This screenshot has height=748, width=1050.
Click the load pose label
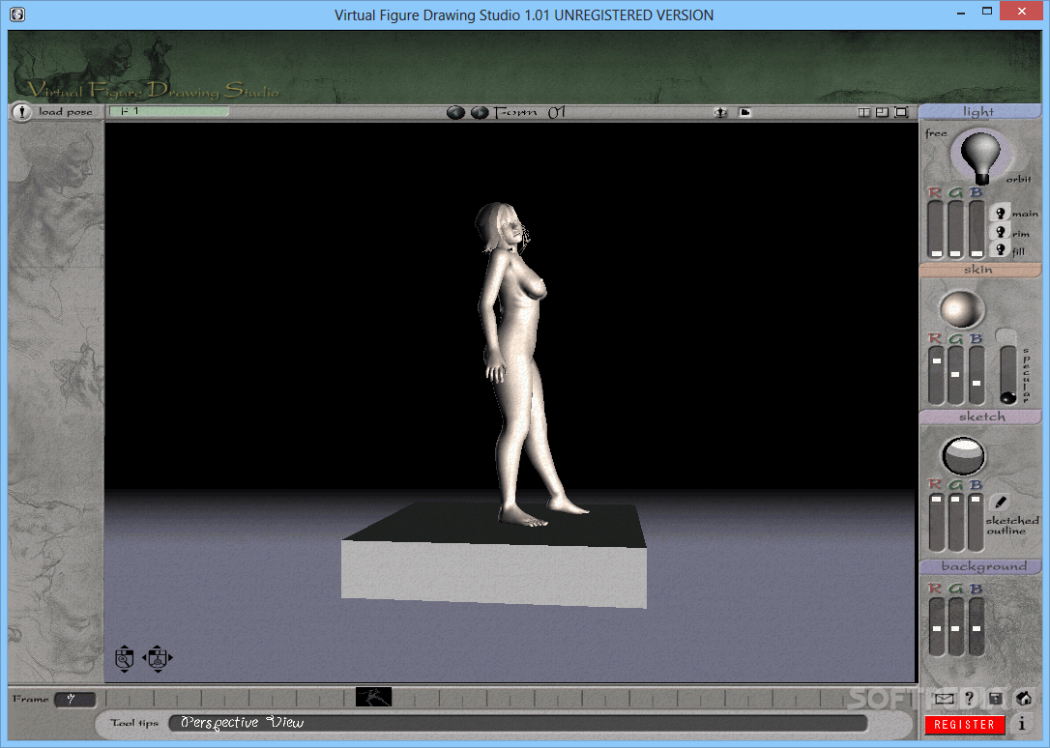(66, 112)
